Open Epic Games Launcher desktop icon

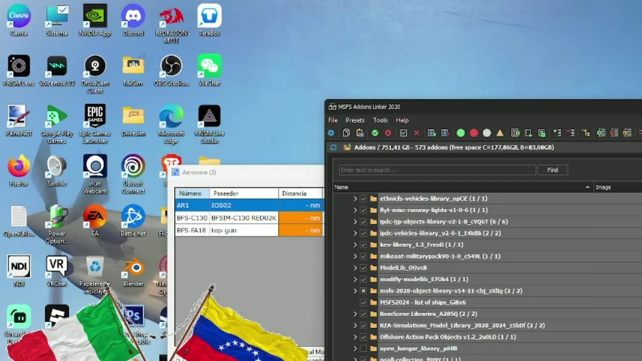(x=95, y=124)
